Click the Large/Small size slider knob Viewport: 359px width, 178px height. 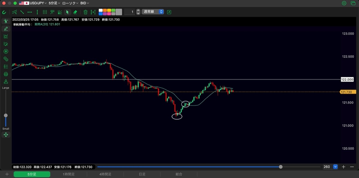coord(6,115)
